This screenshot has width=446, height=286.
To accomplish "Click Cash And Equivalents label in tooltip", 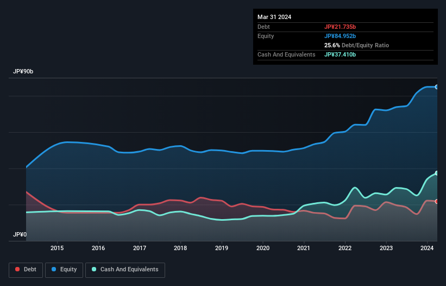I will point(286,54).
